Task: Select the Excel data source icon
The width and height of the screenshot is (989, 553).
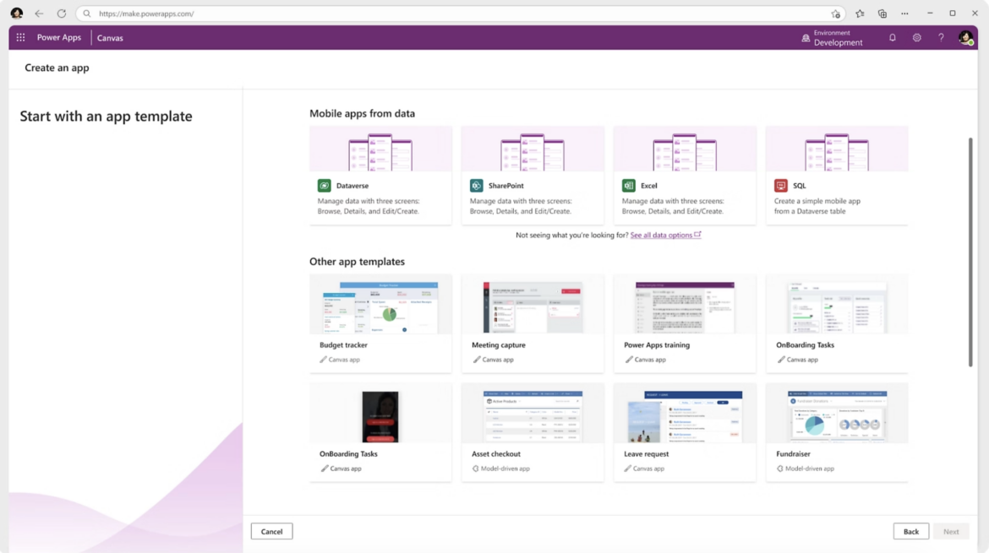Action: tap(629, 185)
